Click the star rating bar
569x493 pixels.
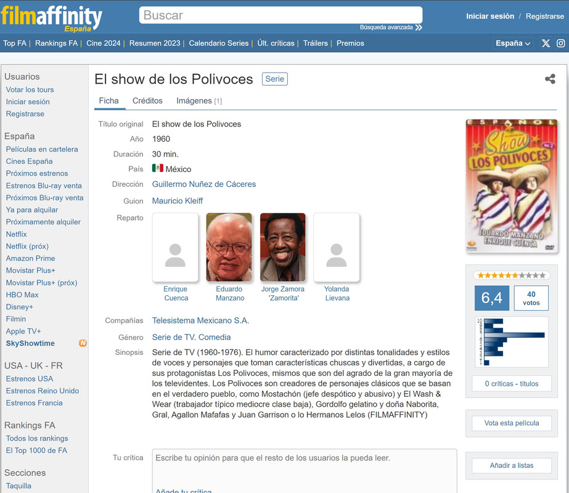coord(511,275)
